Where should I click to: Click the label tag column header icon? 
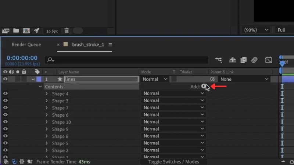37,71
